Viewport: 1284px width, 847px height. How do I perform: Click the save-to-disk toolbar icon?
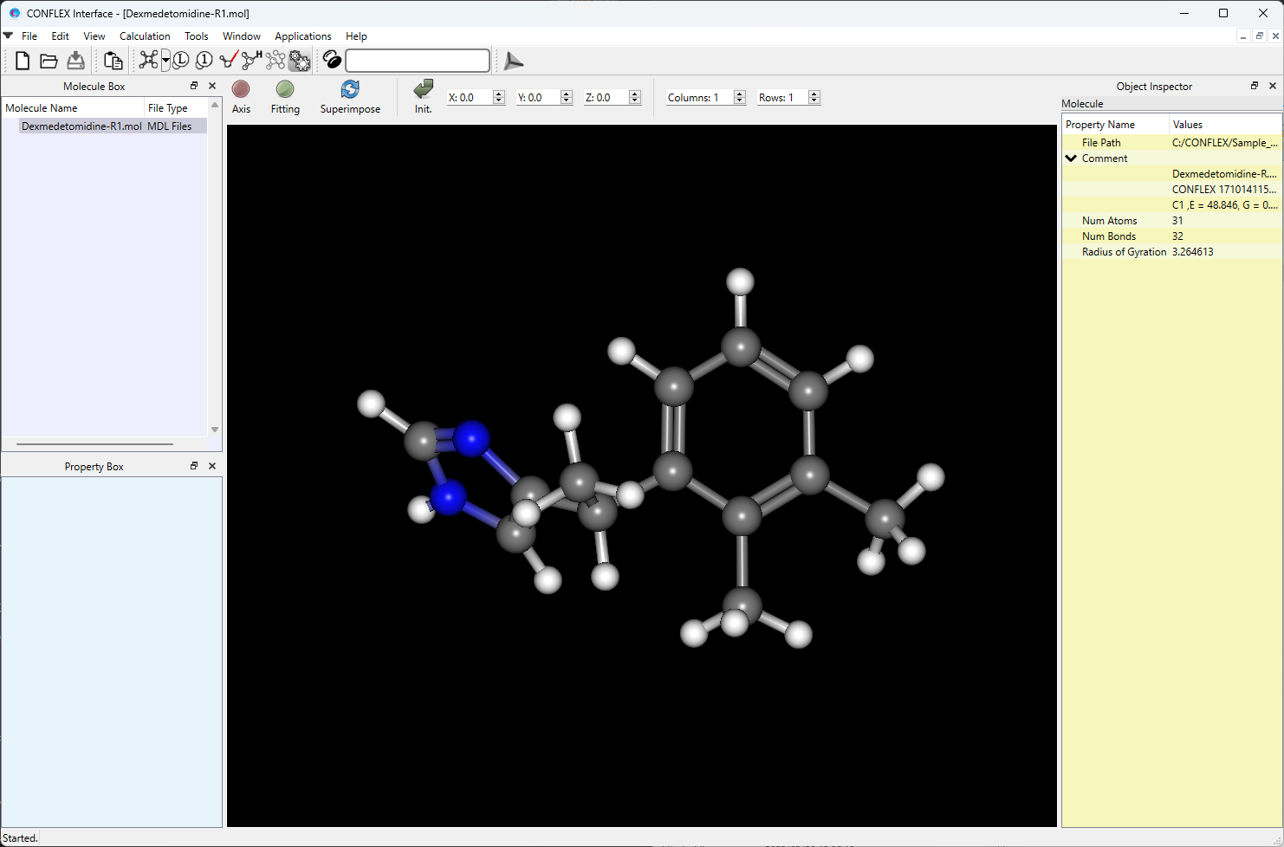coord(76,61)
